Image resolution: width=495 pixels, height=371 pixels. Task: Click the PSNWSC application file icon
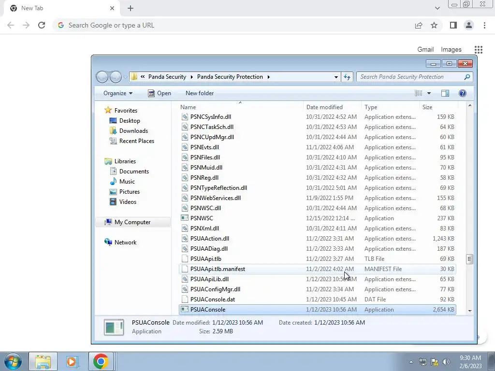point(185,218)
